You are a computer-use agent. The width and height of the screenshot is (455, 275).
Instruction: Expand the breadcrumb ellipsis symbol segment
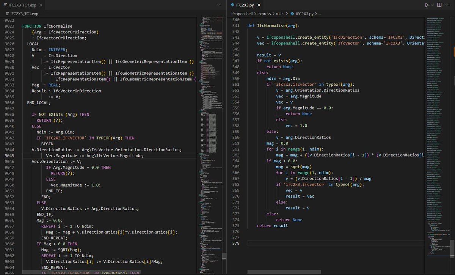tap(320, 14)
